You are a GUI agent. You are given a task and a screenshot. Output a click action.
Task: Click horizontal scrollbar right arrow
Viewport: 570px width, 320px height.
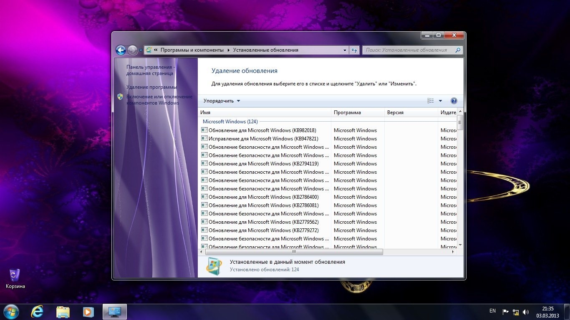[x=454, y=252]
